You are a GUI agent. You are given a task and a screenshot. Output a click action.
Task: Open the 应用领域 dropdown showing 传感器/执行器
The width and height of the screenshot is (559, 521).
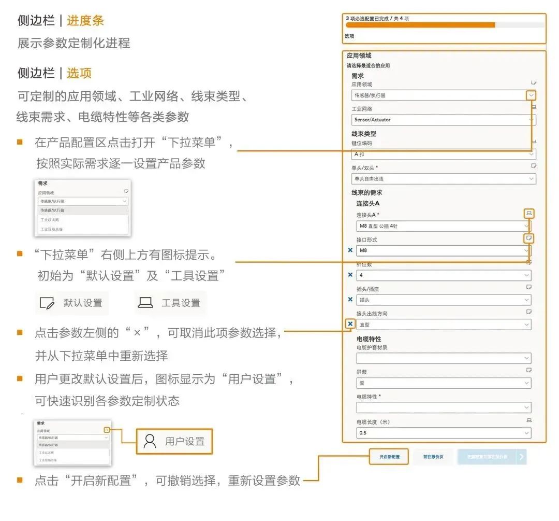[x=443, y=95]
